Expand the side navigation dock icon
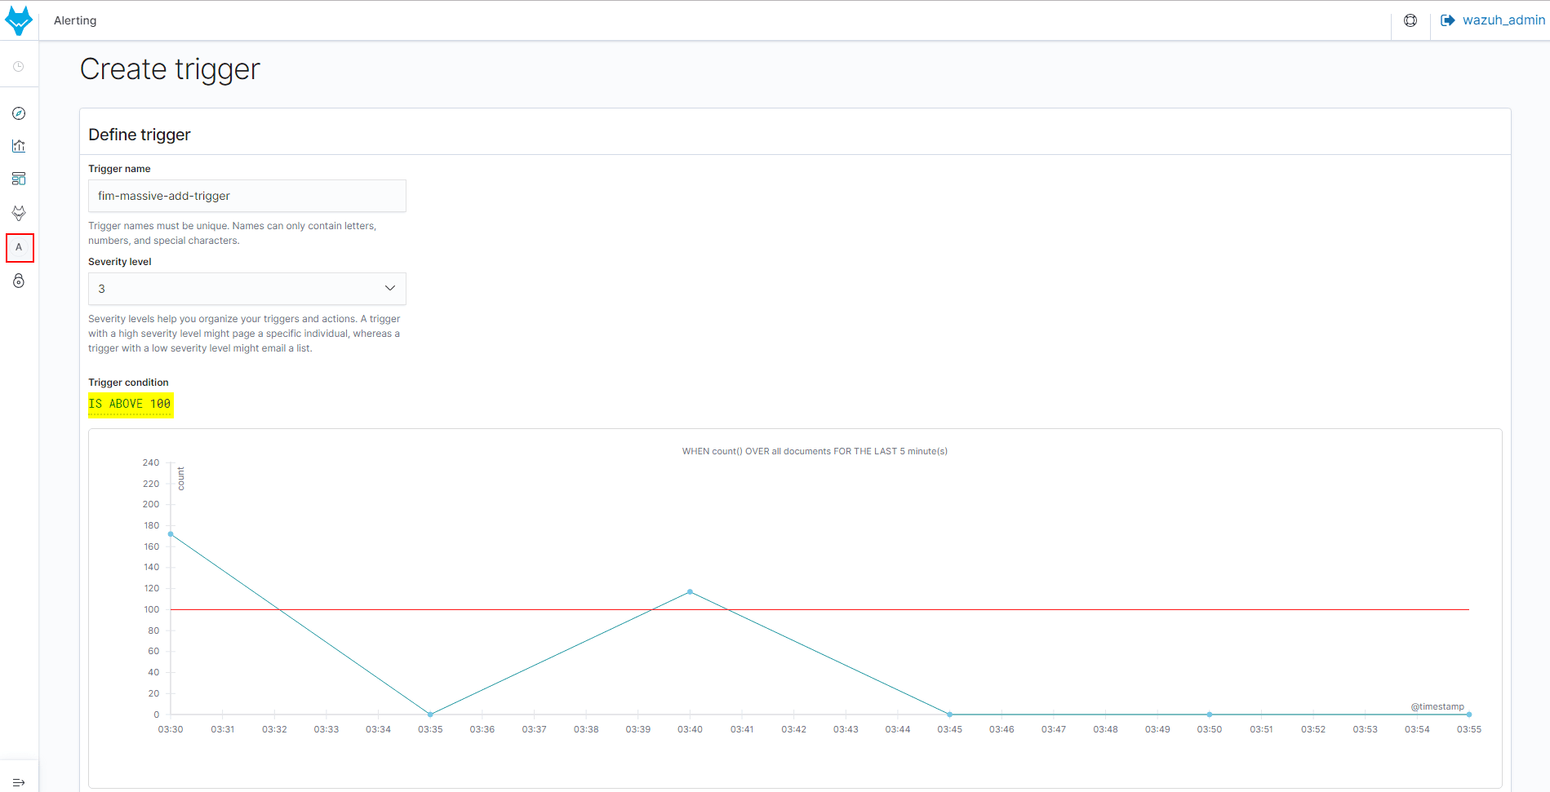The image size is (1550, 792). [19, 782]
